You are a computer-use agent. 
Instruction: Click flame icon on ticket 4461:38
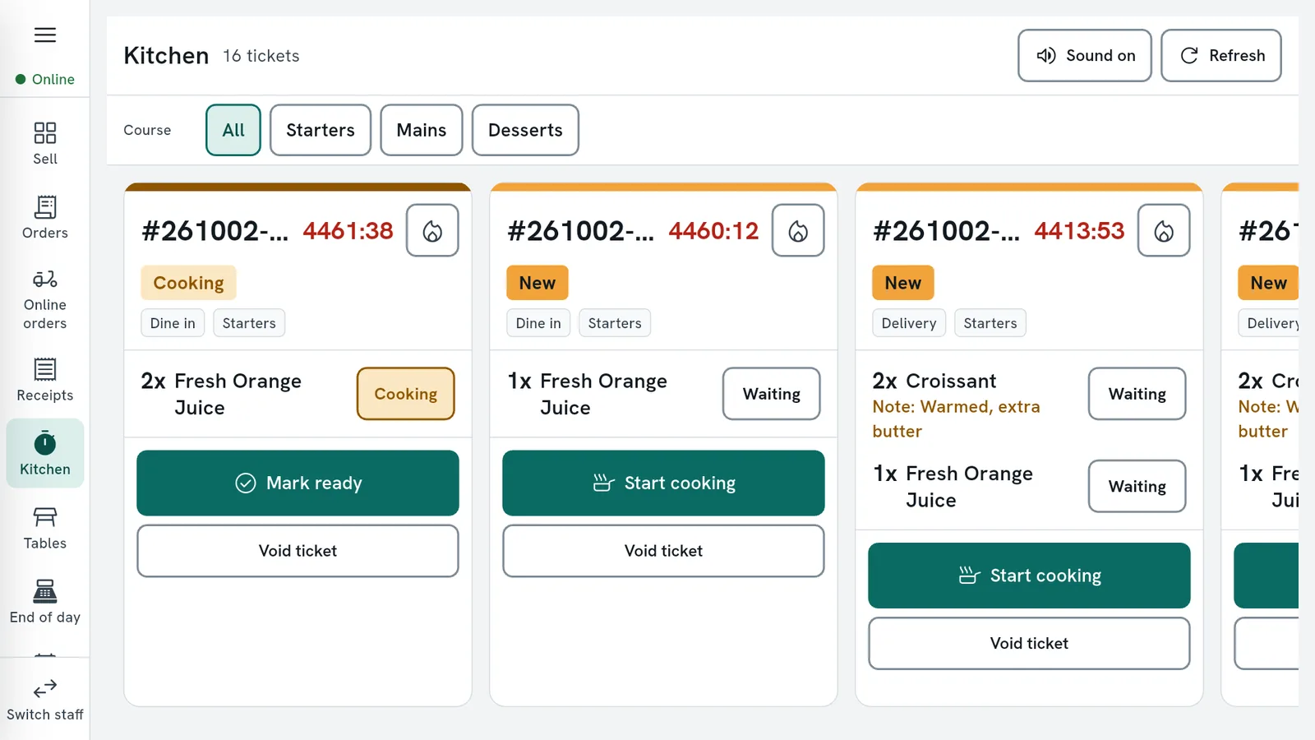pyautogui.click(x=432, y=230)
